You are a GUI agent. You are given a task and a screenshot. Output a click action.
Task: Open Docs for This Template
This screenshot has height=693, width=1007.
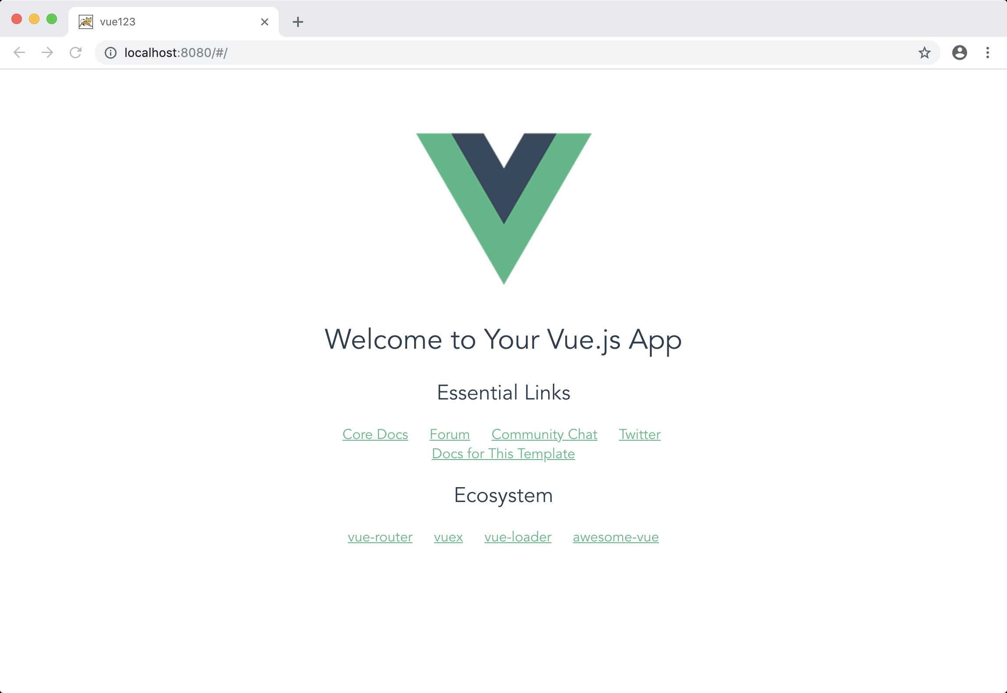click(x=503, y=453)
